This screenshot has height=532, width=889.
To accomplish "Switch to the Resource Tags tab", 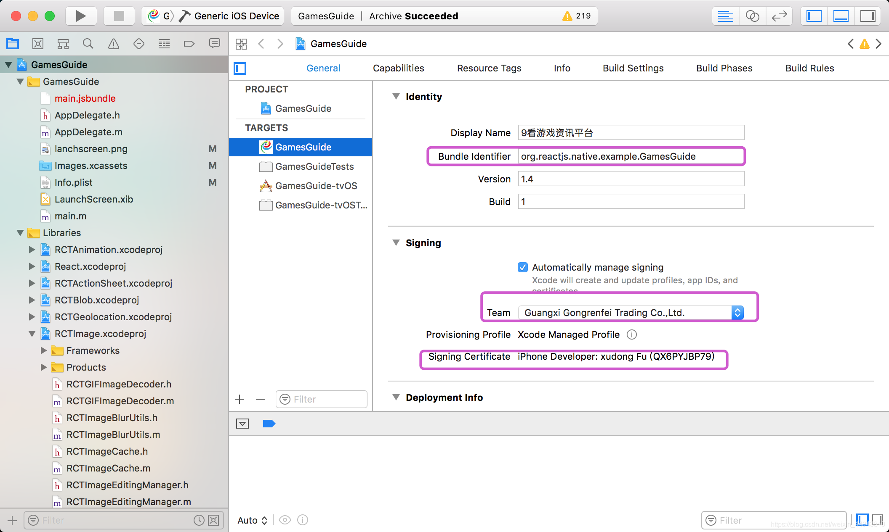I will click(489, 68).
